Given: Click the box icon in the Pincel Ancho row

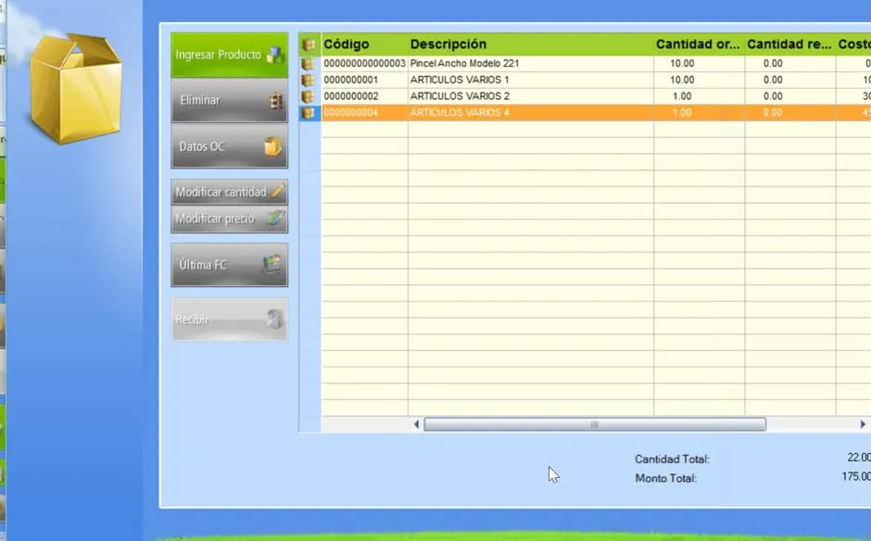Looking at the screenshot, I should tap(308, 64).
